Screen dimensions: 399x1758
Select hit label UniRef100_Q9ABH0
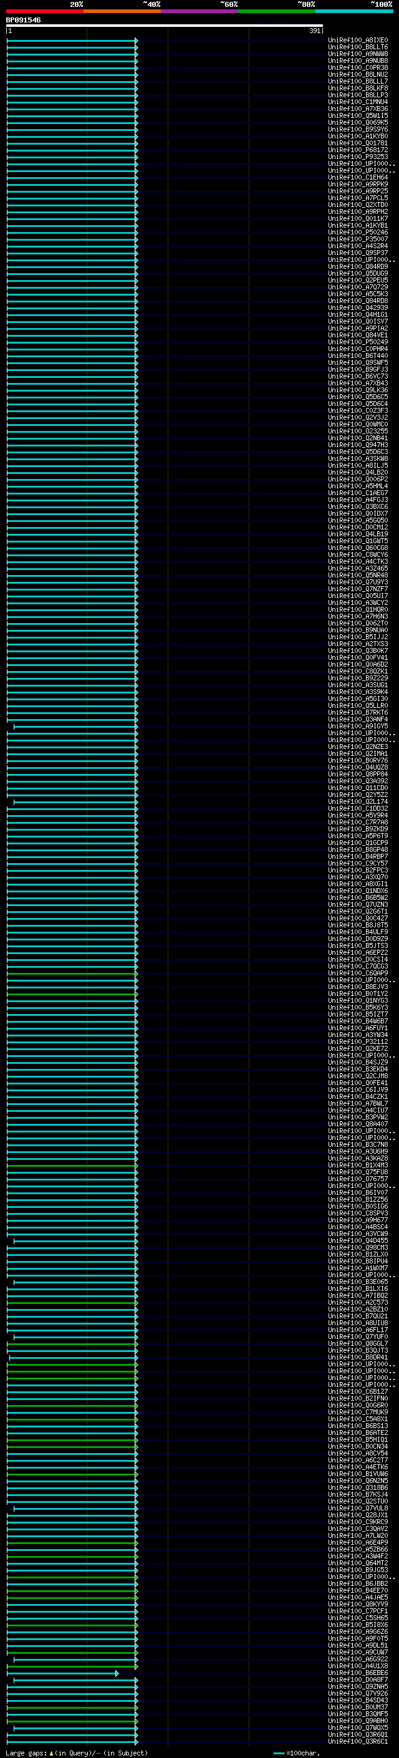(357, 1721)
